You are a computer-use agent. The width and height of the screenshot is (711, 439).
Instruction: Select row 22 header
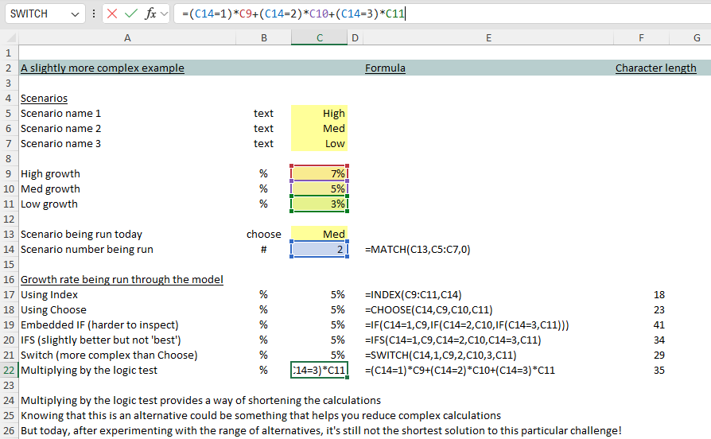coord(8,370)
